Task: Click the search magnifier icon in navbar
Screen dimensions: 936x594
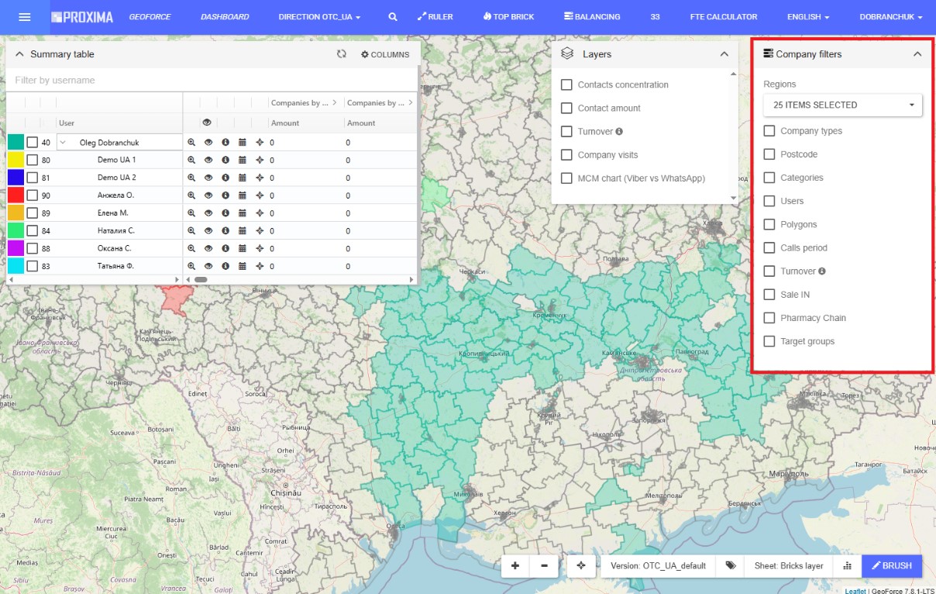Action: [x=393, y=16]
